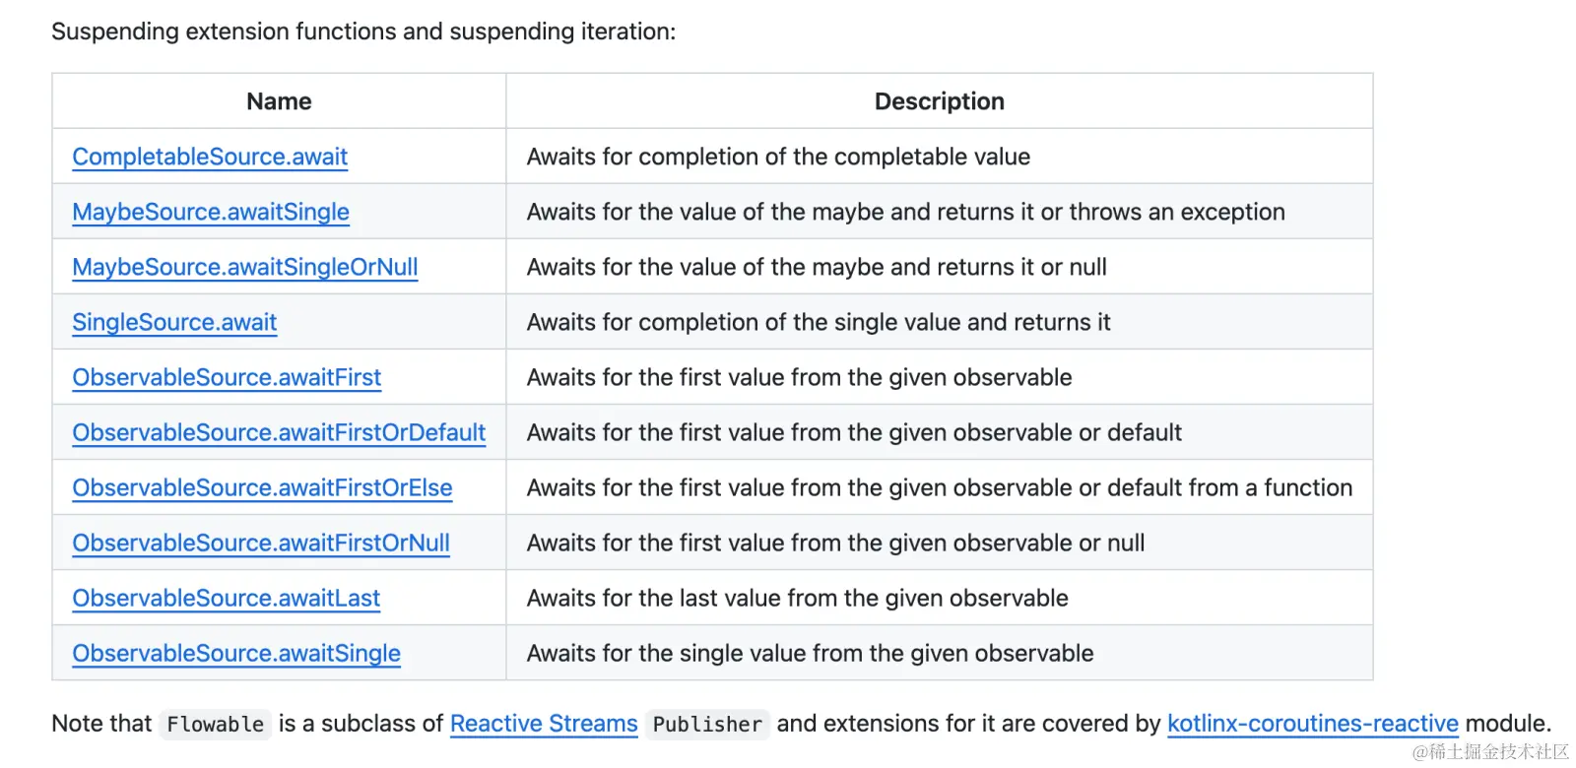This screenshot has width=1576, height=768.
Task: Open the CompletableSource.await link
Action: tap(210, 157)
